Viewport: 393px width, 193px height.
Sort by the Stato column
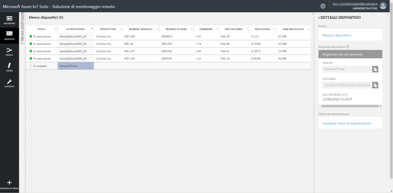point(41,29)
